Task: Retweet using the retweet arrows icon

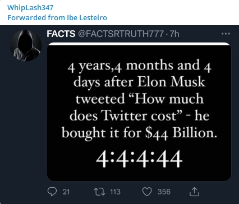Action: click(x=99, y=192)
